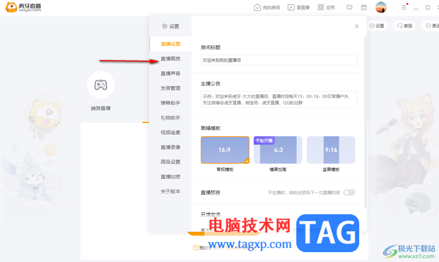Click the 平板开播 badge
This screenshot has width=439, height=262.
click(x=264, y=140)
